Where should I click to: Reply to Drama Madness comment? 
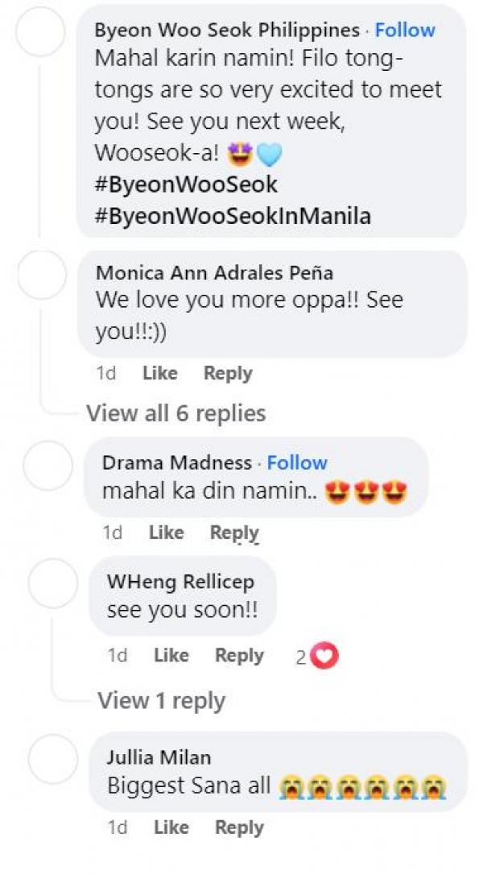coord(234,533)
